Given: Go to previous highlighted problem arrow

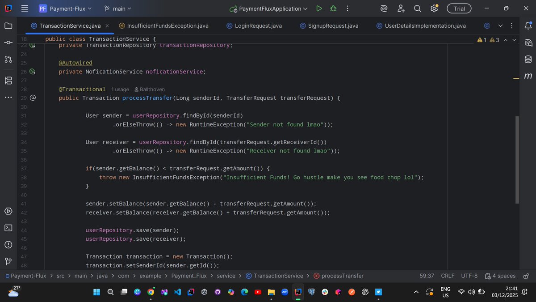Looking at the screenshot, I should pos(506,40).
